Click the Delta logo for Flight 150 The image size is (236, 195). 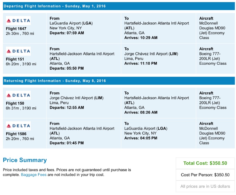18,95
